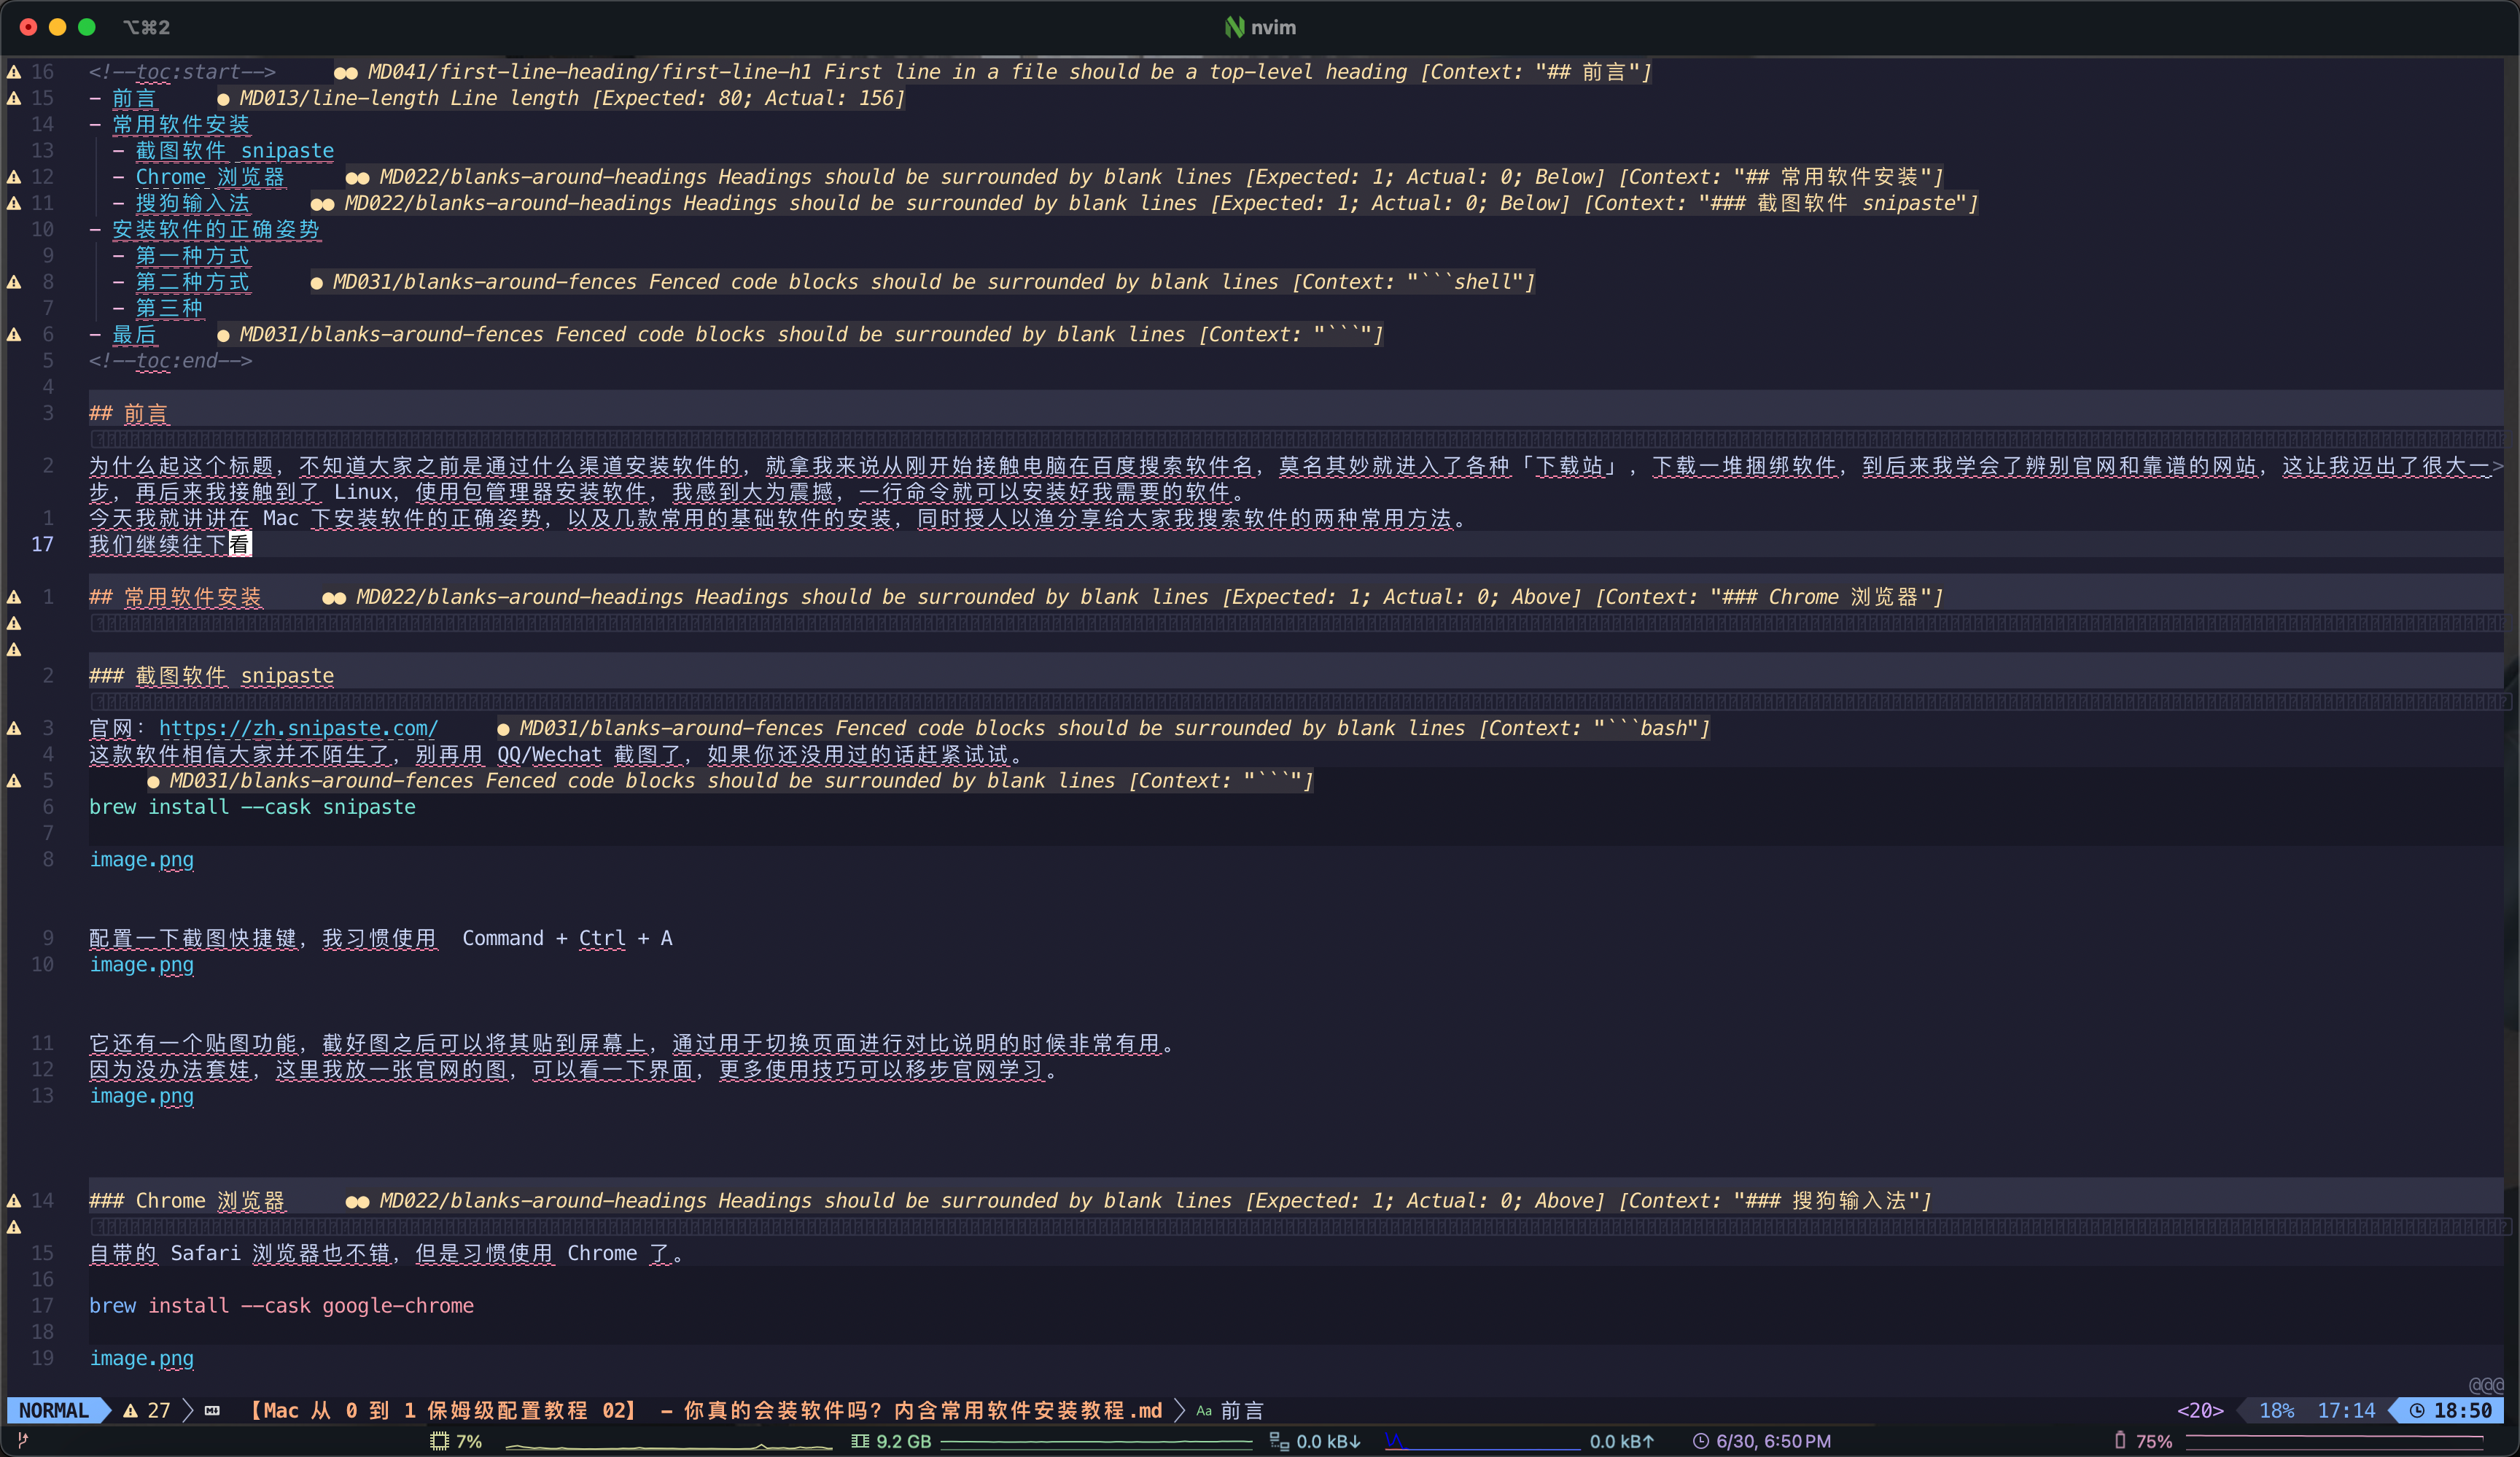Click the memory icon showing 9.2 GB
Image resolution: width=2520 pixels, height=1457 pixels.
point(859,1441)
